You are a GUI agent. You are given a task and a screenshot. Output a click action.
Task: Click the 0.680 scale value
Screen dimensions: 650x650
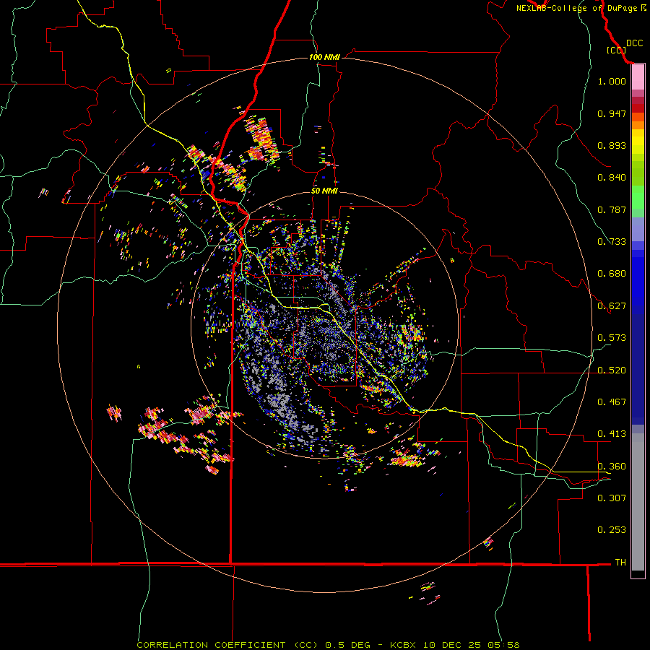(x=612, y=274)
